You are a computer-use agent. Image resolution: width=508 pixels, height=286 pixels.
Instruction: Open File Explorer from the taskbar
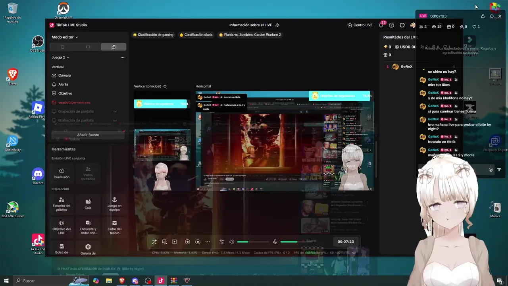109,281
